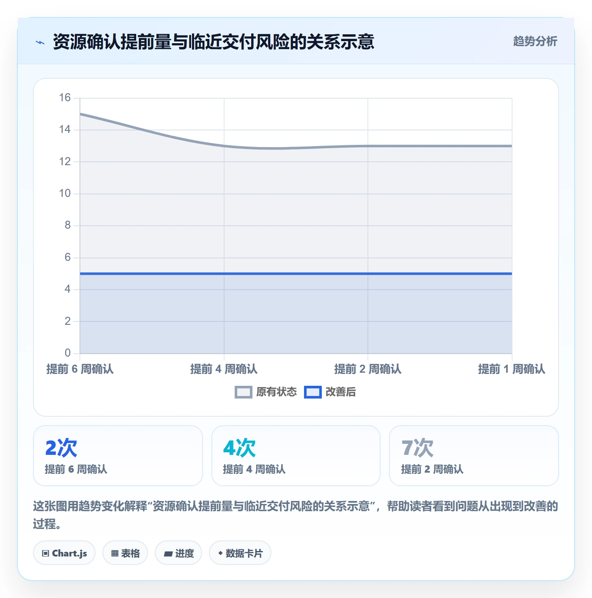Click the 趋势分析 label in the header
The width and height of the screenshot is (592, 598).
coord(535,41)
